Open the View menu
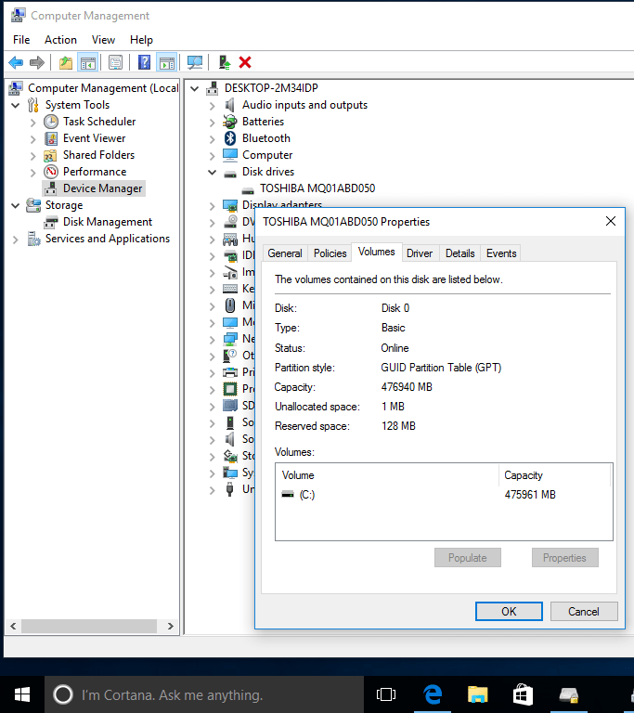This screenshot has width=634, height=713. click(103, 40)
